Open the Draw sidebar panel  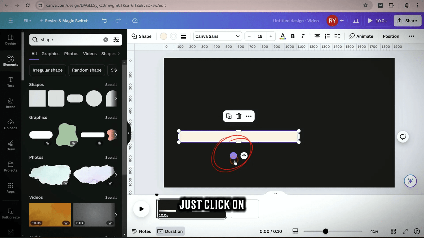click(x=11, y=145)
